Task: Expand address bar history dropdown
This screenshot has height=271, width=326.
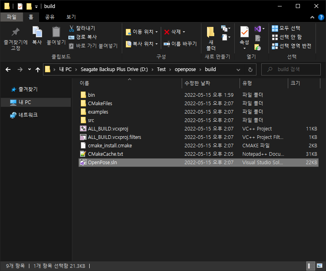Action: tap(238, 69)
